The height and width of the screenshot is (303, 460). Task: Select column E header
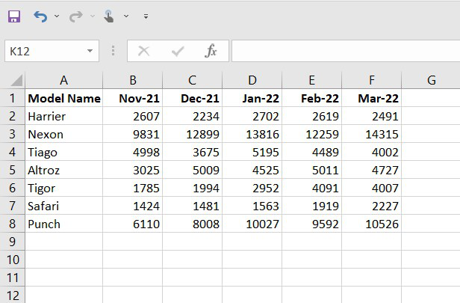point(312,80)
